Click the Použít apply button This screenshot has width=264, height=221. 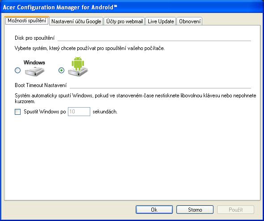click(236, 210)
